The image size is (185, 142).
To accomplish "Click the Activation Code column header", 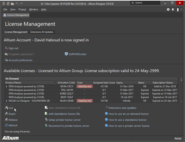I will click(x=66, y=83).
